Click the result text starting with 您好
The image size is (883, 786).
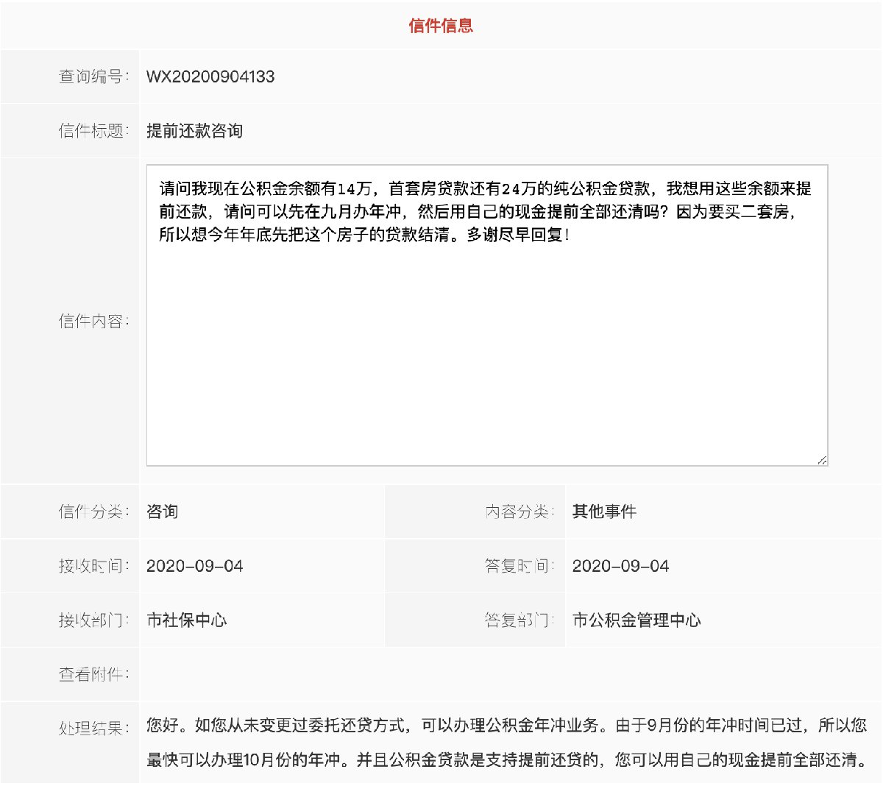506,726
